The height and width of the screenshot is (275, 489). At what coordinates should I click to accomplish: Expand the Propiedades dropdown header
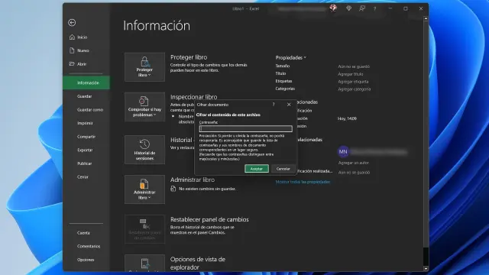coord(290,58)
